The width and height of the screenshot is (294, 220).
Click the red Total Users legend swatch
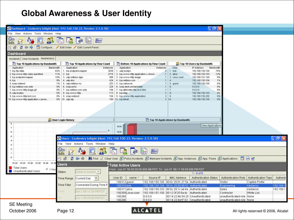pyautogui.click(x=11, y=168)
